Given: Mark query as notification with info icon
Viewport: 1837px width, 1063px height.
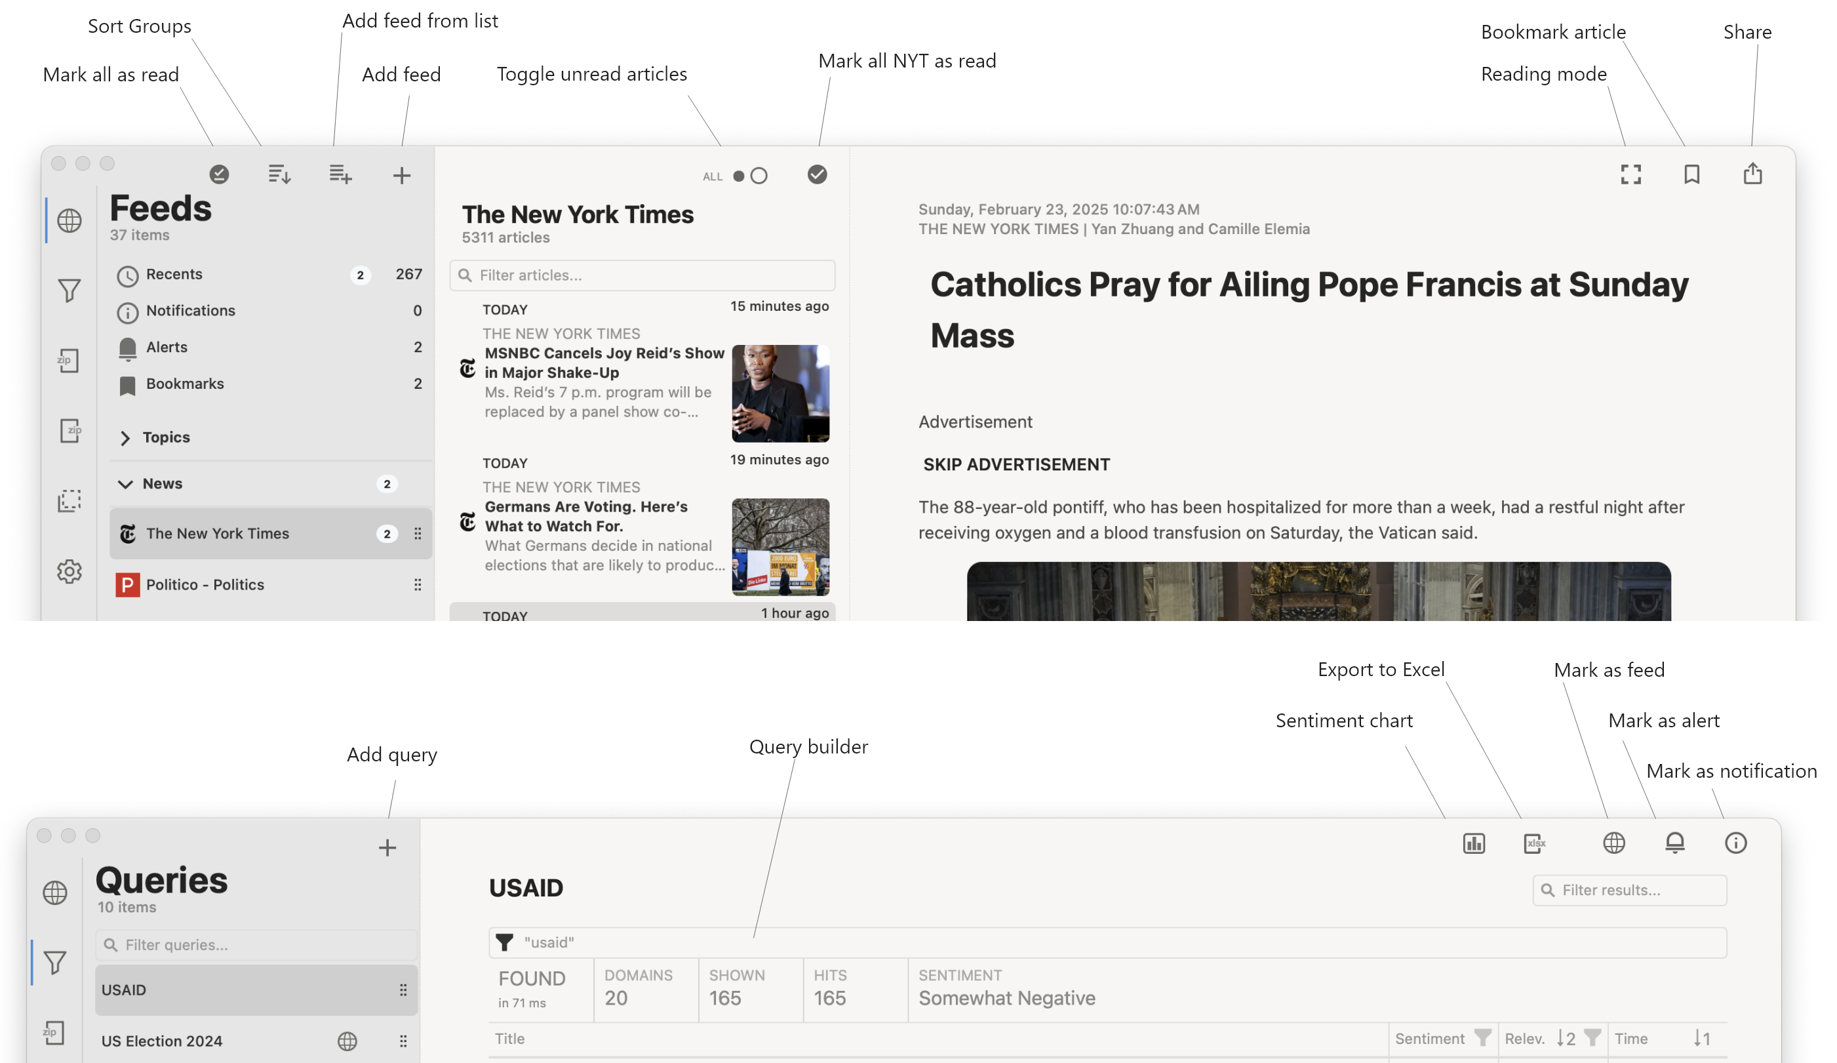Looking at the screenshot, I should [1735, 843].
